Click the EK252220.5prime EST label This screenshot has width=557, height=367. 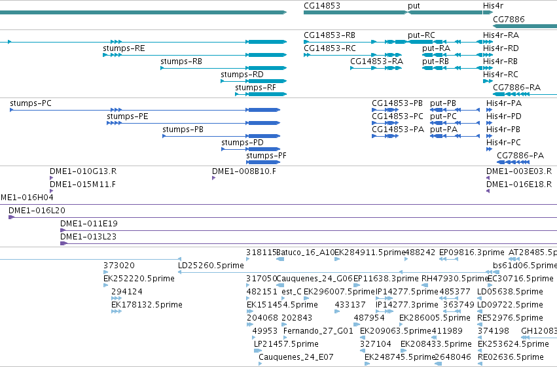point(139,279)
